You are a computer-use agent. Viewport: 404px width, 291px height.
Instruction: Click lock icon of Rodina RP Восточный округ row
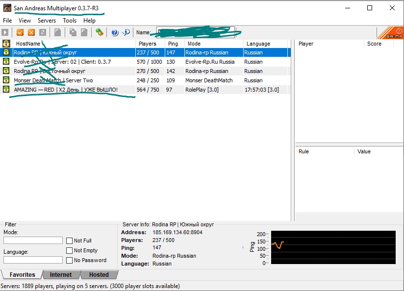tap(6, 71)
